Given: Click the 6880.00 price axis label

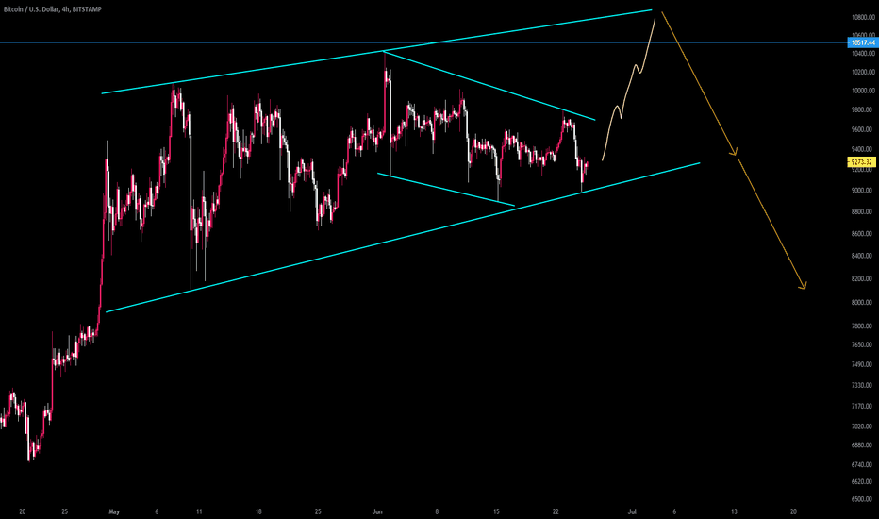Looking at the screenshot, I should click(x=863, y=445).
